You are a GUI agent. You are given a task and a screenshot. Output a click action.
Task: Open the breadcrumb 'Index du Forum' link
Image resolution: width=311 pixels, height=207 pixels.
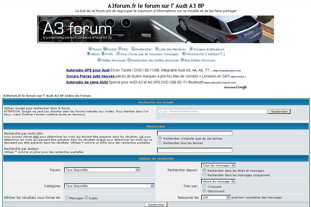78,96
